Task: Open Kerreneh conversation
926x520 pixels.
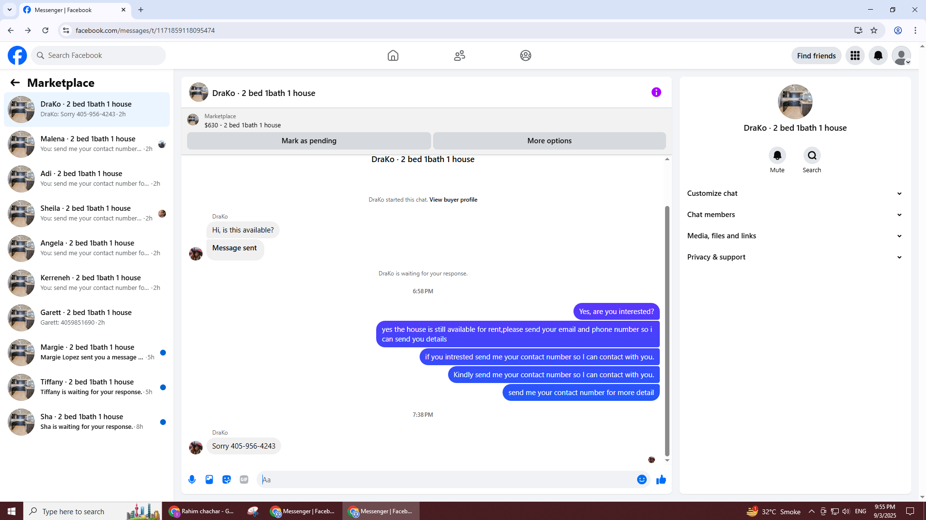Action: click(87, 283)
